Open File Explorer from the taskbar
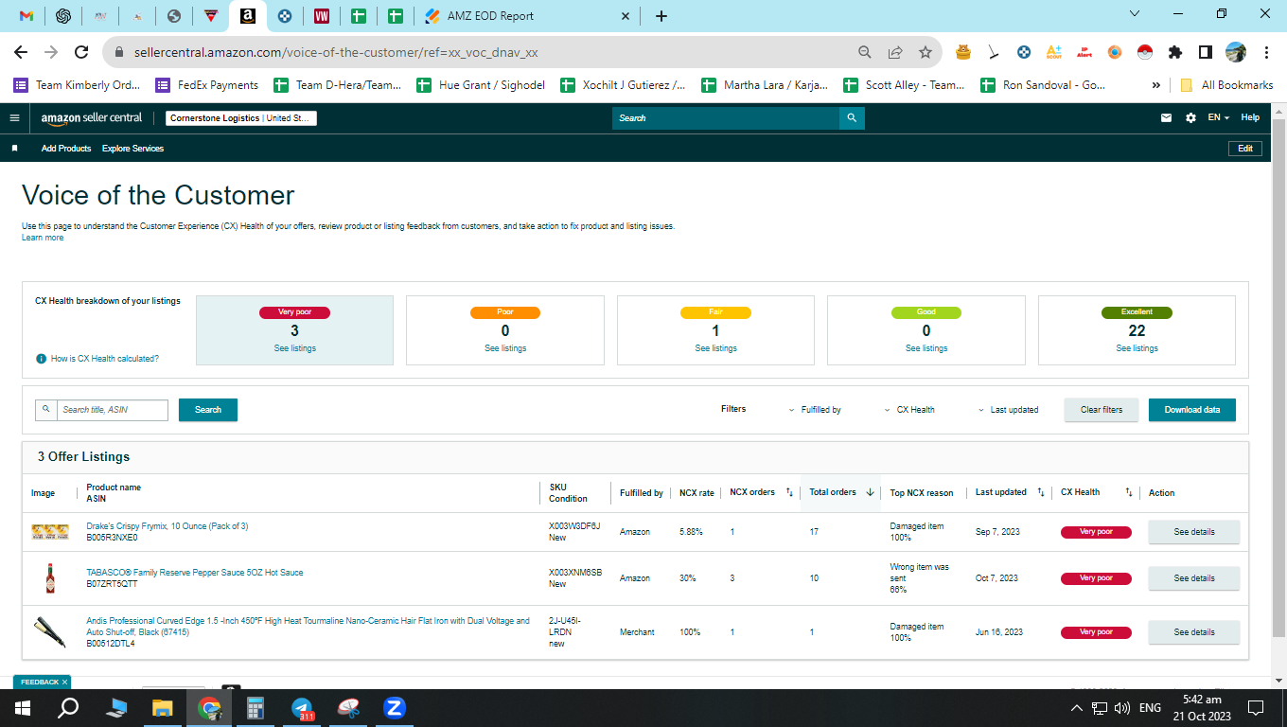The image size is (1287, 727). pyautogui.click(x=163, y=708)
